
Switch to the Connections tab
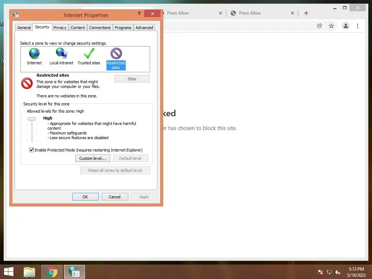click(100, 28)
